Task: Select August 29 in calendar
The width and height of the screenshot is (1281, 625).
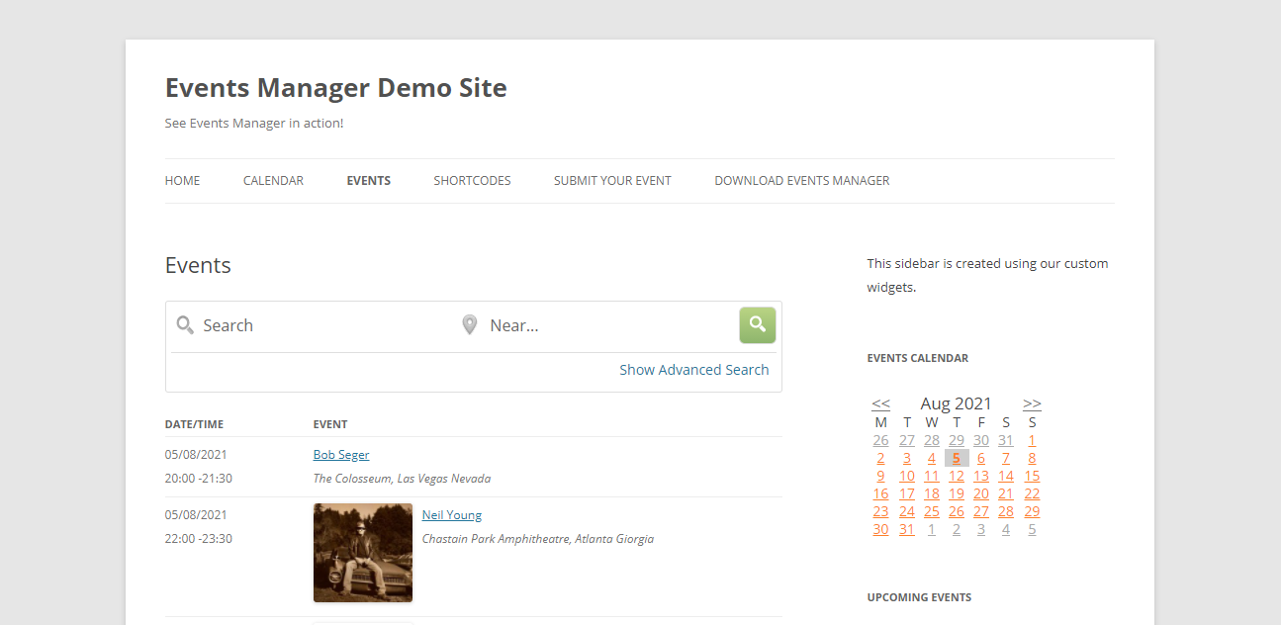Action: (x=1032, y=511)
